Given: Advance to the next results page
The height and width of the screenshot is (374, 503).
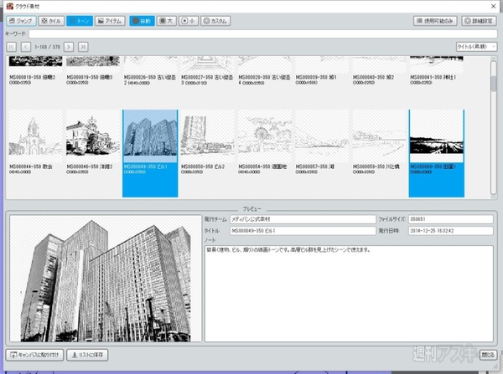Looking at the screenshot, I should (70, 46).
